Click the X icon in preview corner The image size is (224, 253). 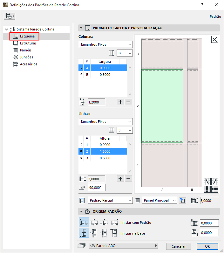coord(215,39)
